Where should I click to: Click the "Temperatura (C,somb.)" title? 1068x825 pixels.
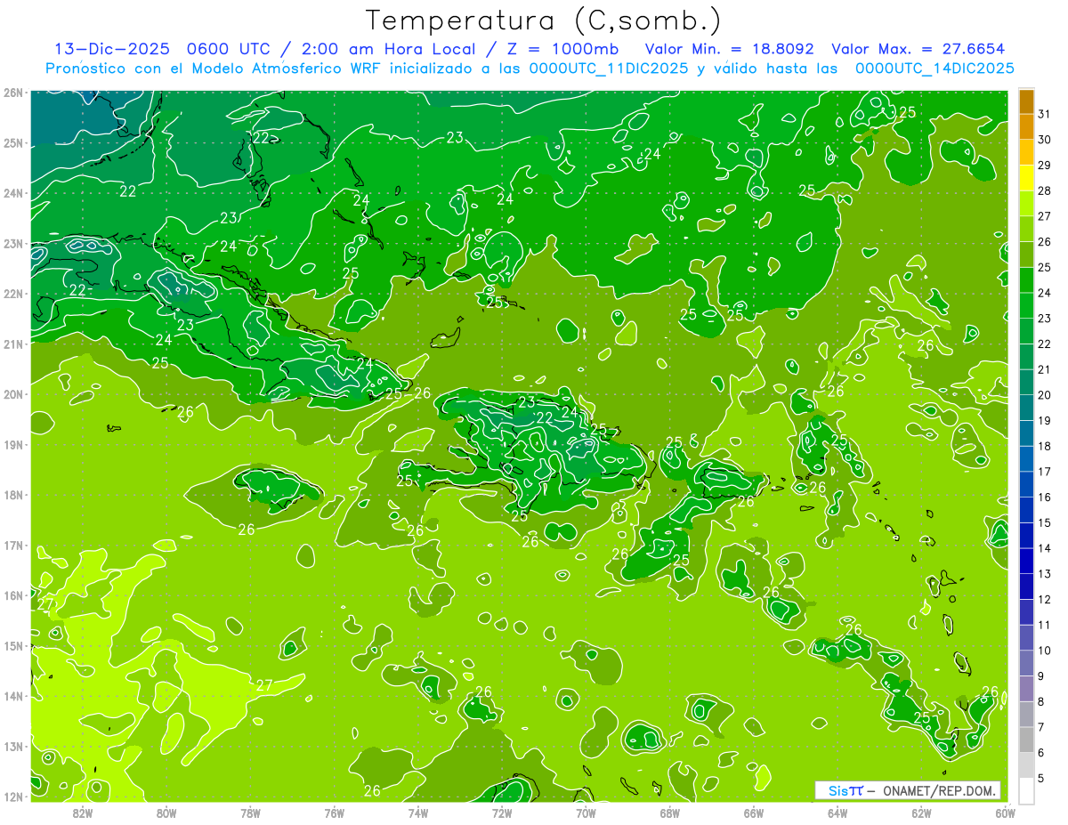(x=544, y=20)
